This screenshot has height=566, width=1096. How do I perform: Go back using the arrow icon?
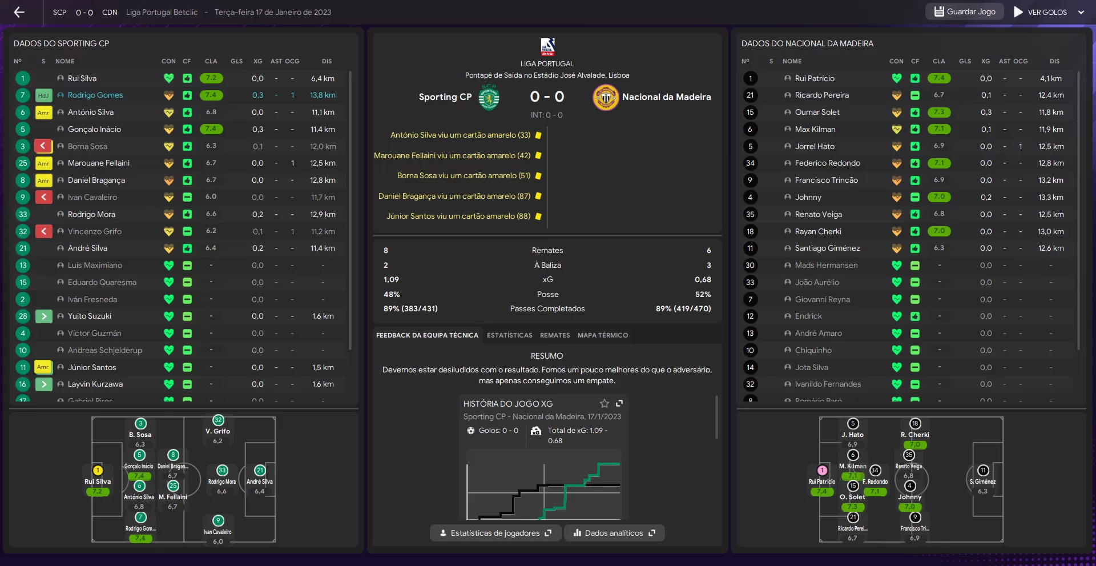coord(19,12)
